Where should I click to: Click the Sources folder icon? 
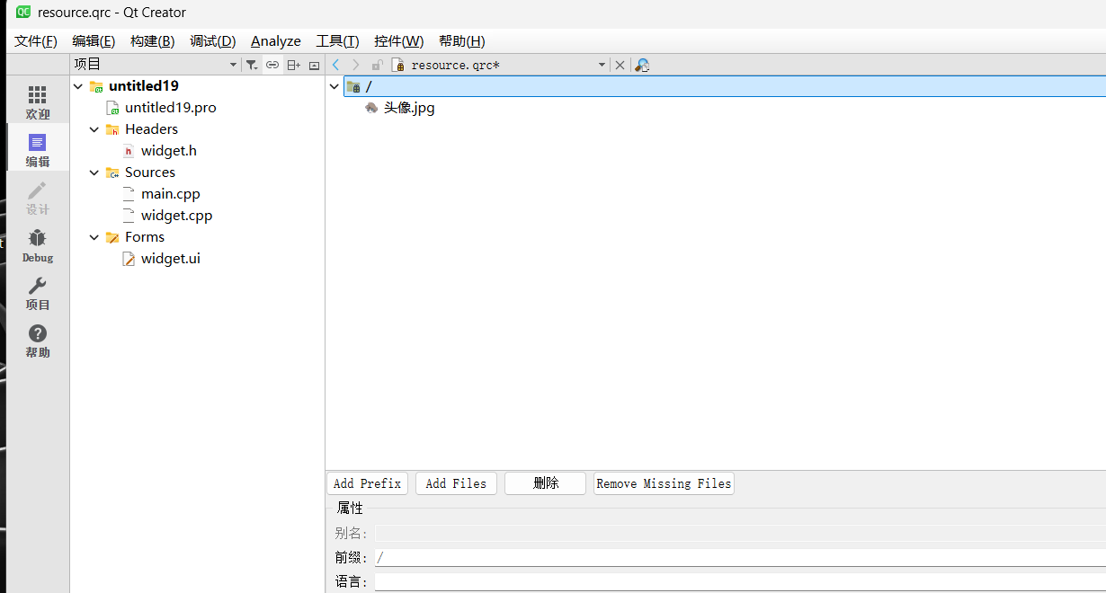(112, 173)
